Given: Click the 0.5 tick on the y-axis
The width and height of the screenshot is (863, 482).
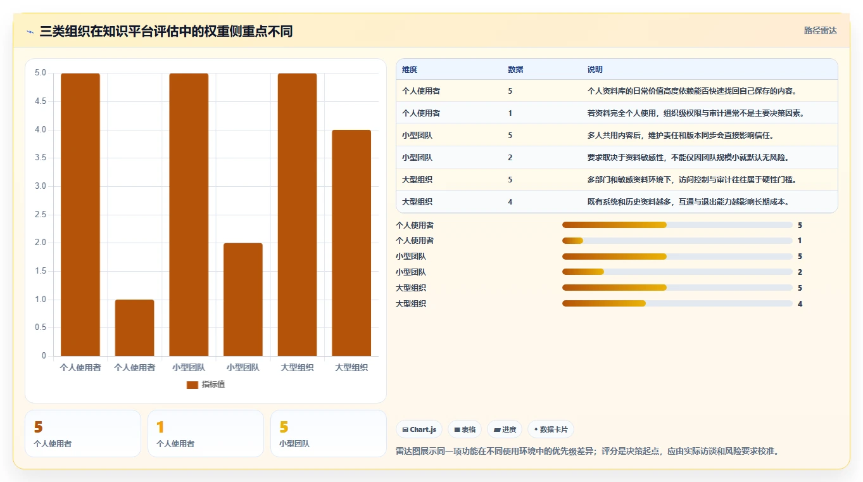Looking at the screenshot, I should 40,327.
